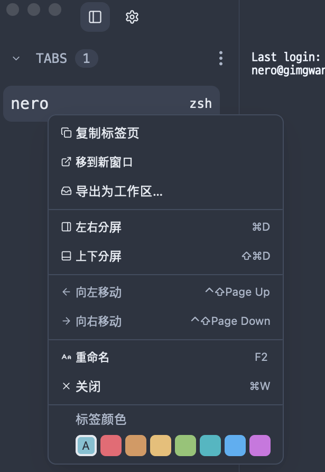Image resolution: width=325 pixels, height=472 pixels.
Task: Click the left arrow icon for 向左移动
Action: pos(66,292)
